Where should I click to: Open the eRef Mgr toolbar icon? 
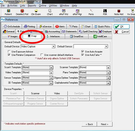(77, 12)
